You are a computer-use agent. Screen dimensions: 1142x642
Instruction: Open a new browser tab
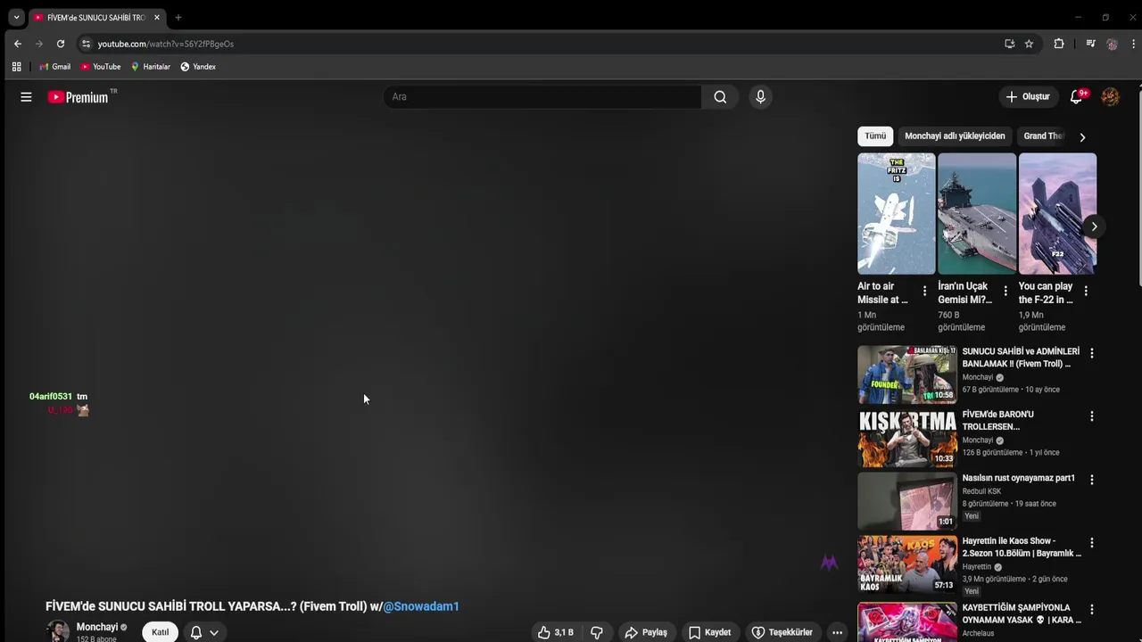[x=178, y=17]
